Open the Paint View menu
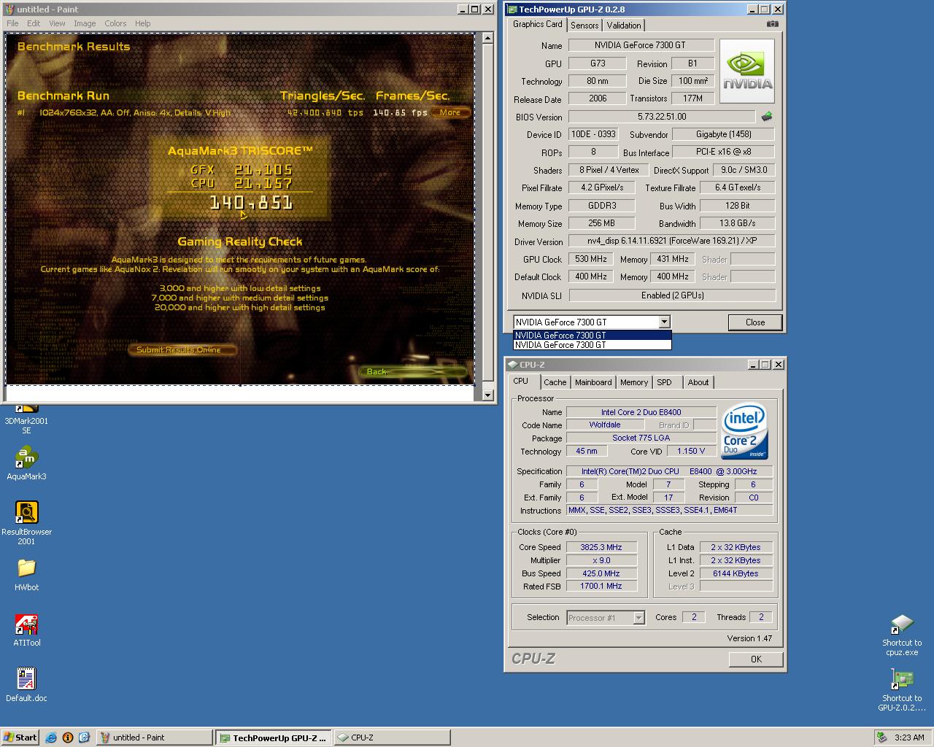This screenshot has height=747, width=934. click(57, 23)
